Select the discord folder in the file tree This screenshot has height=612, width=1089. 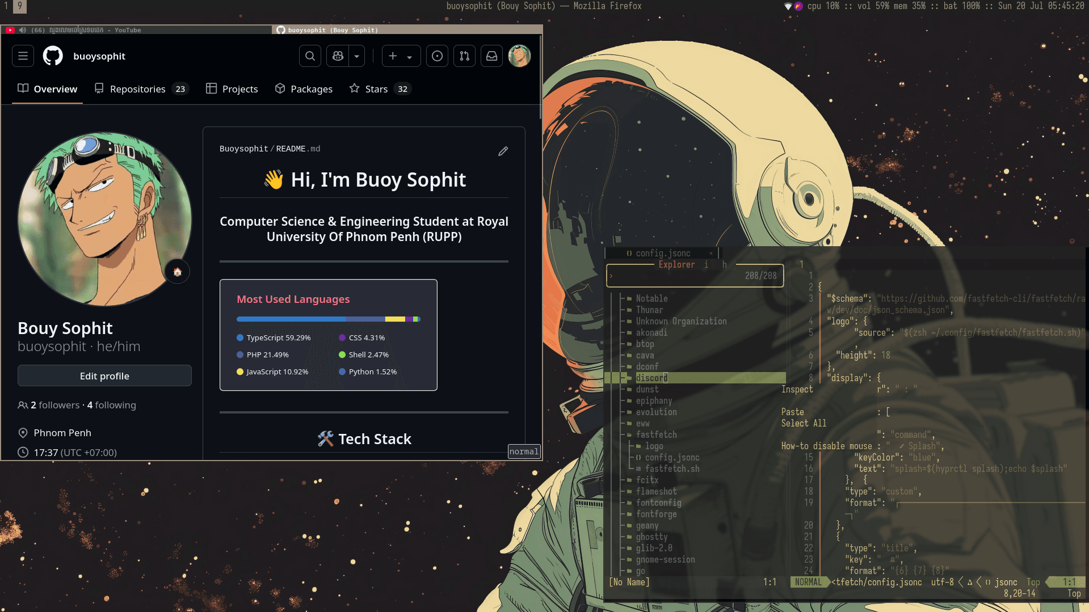(x=652, y=378)
